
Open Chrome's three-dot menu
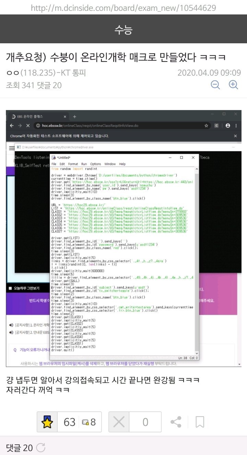coord(236,126)
